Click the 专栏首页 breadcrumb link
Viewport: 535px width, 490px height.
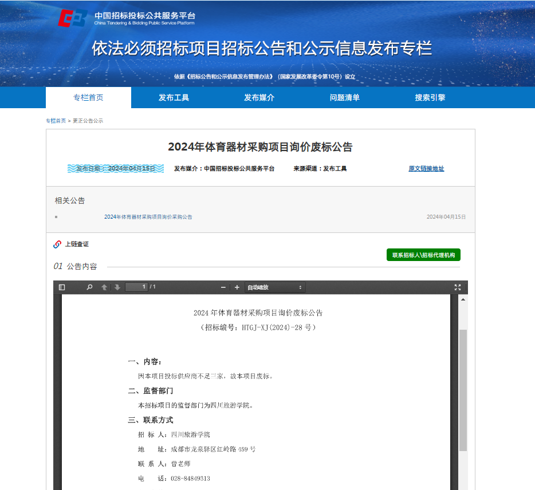56,121
